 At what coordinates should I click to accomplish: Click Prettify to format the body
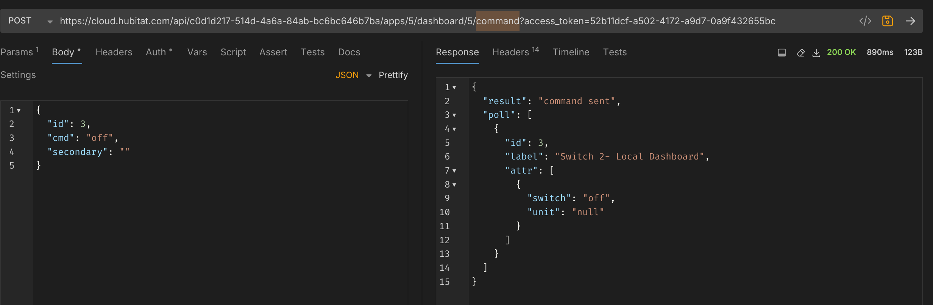[393, 75]
